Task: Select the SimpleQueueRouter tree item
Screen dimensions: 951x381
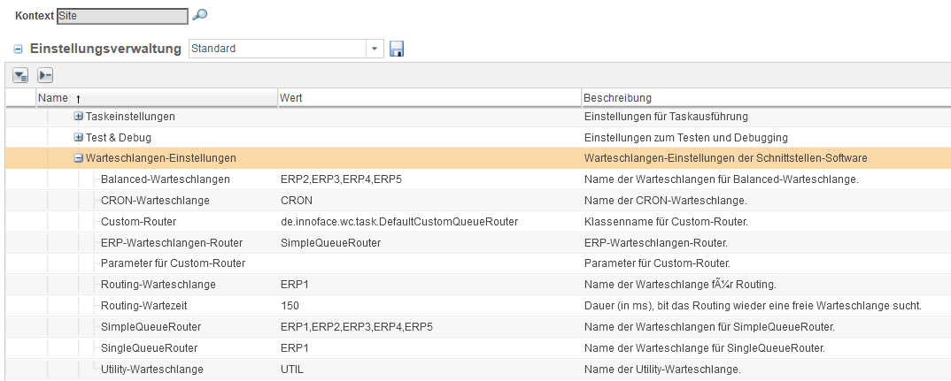Action: click(151, 327)
